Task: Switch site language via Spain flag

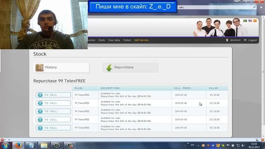Action: [x=255, y=21]
